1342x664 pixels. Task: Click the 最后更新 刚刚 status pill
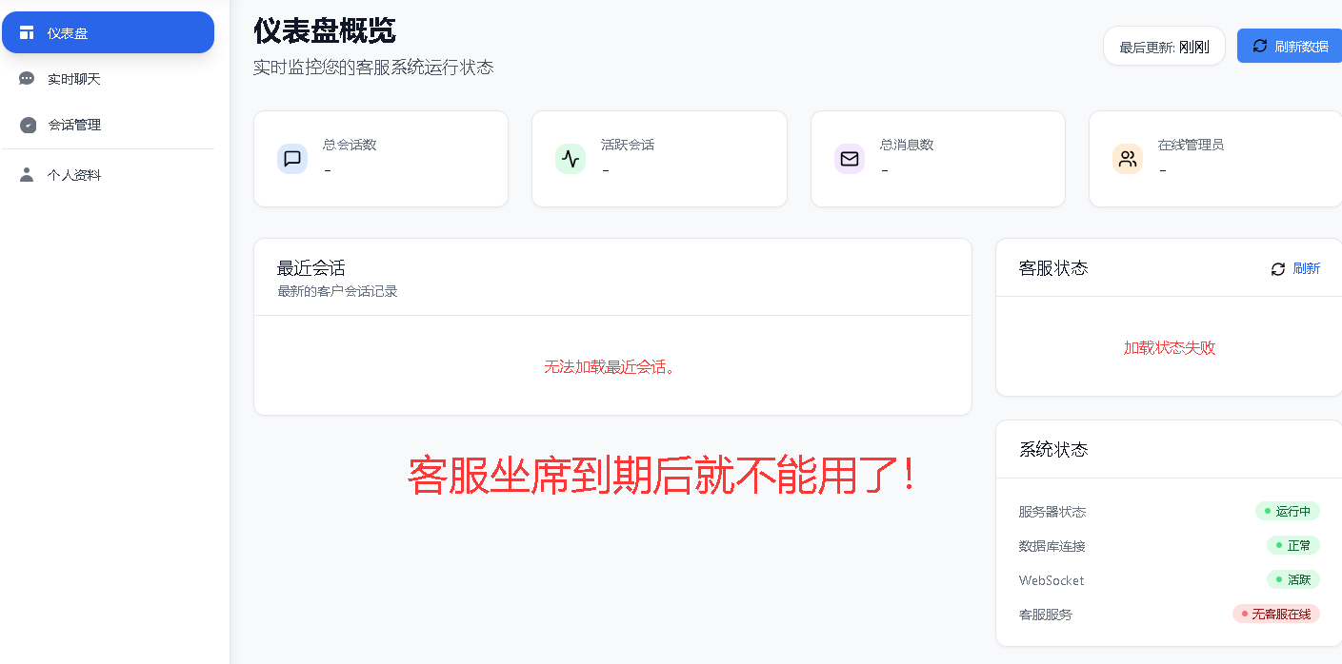(1164, 46)
